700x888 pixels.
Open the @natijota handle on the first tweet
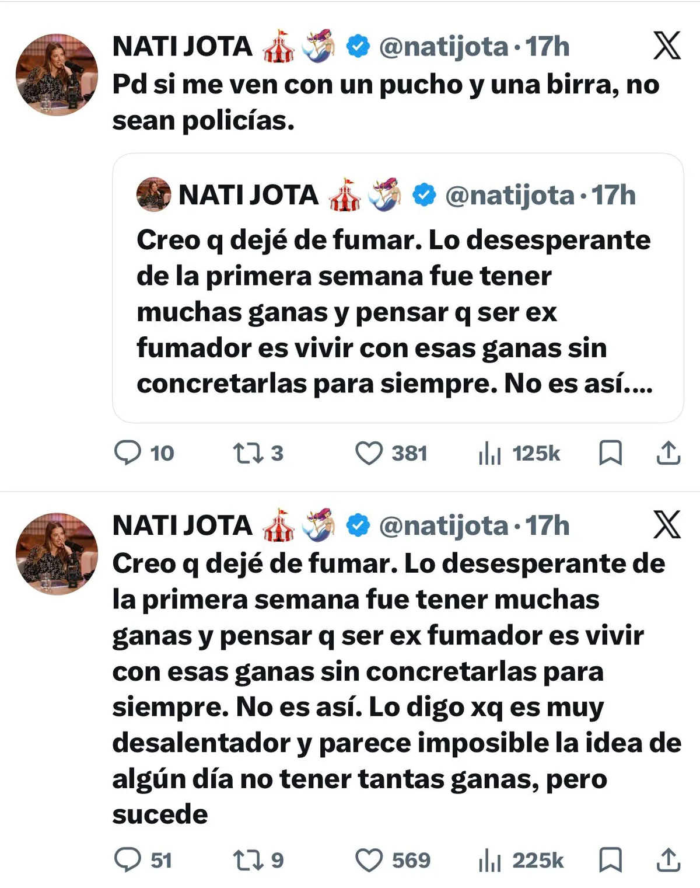click(x=443, y=47)
